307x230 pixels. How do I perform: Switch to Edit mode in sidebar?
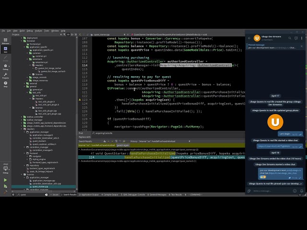pyautogui.click(x=5, y=49)
